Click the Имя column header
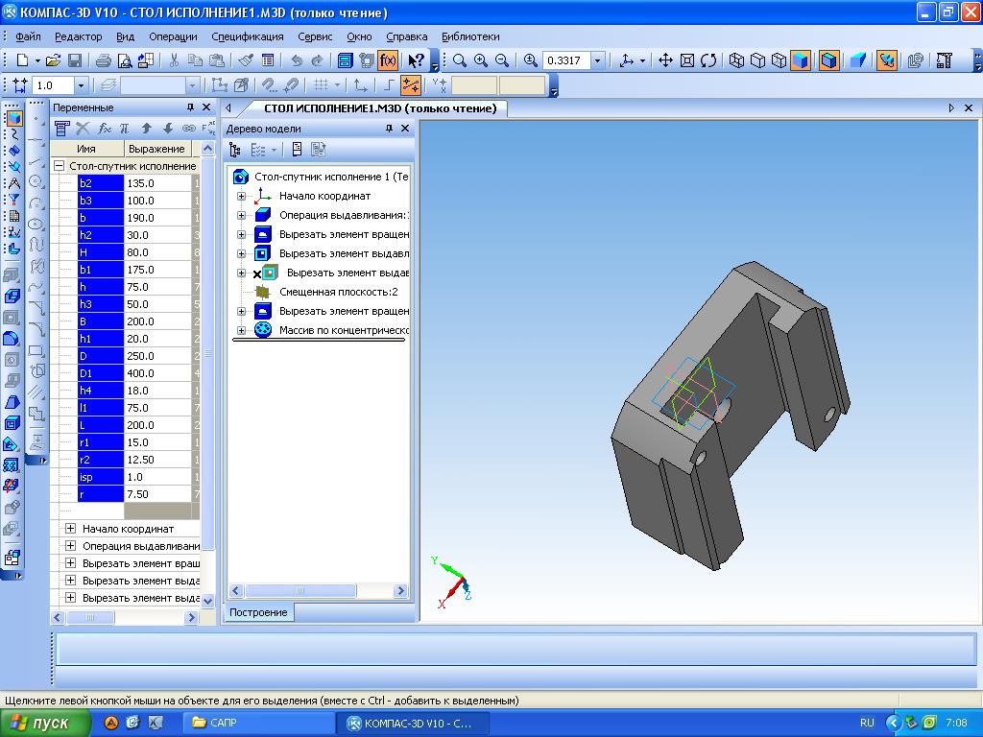This screenshot has width=983, height=737. 86,149
